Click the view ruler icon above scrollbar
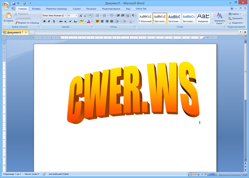The height and width of the screenshot is (178, 249). point(246,38)
